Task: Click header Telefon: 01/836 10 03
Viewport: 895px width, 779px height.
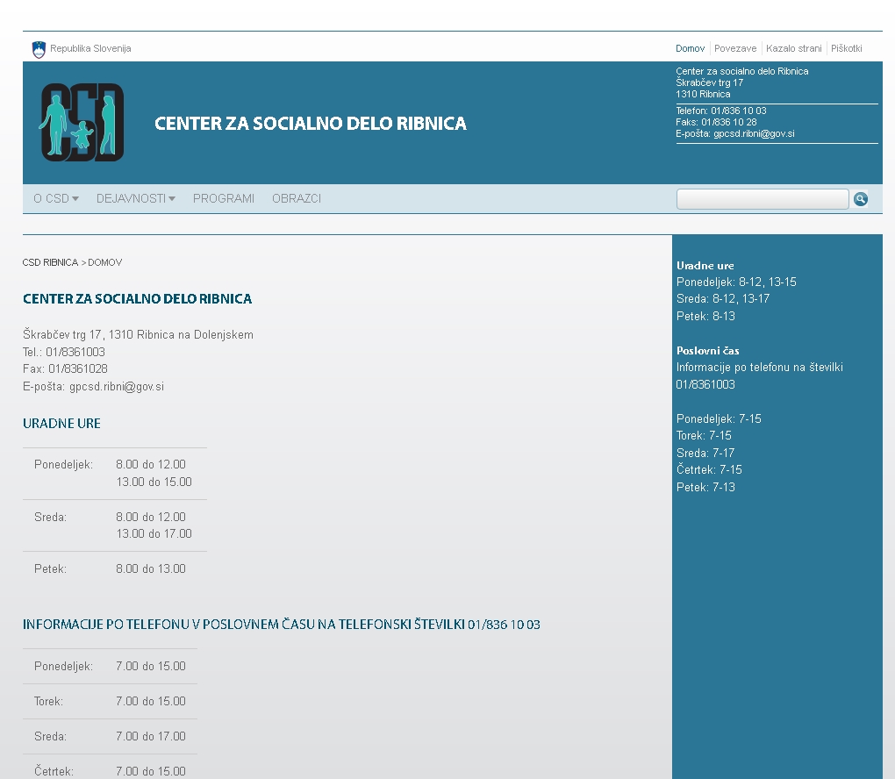Action: click(x=721, y=111)
